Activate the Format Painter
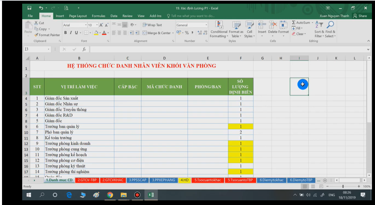375x205 pixels. (x=47, y=35)
